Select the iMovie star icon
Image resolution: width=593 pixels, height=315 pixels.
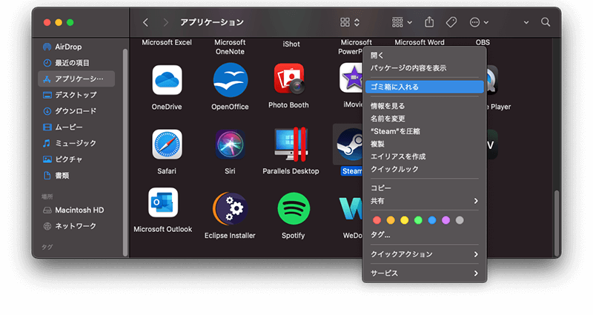pos(351,78)
